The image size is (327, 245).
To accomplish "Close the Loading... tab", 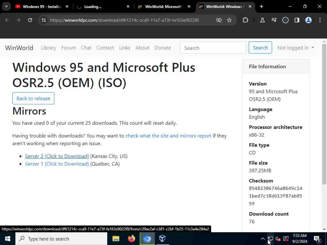I will click(128, 7).
